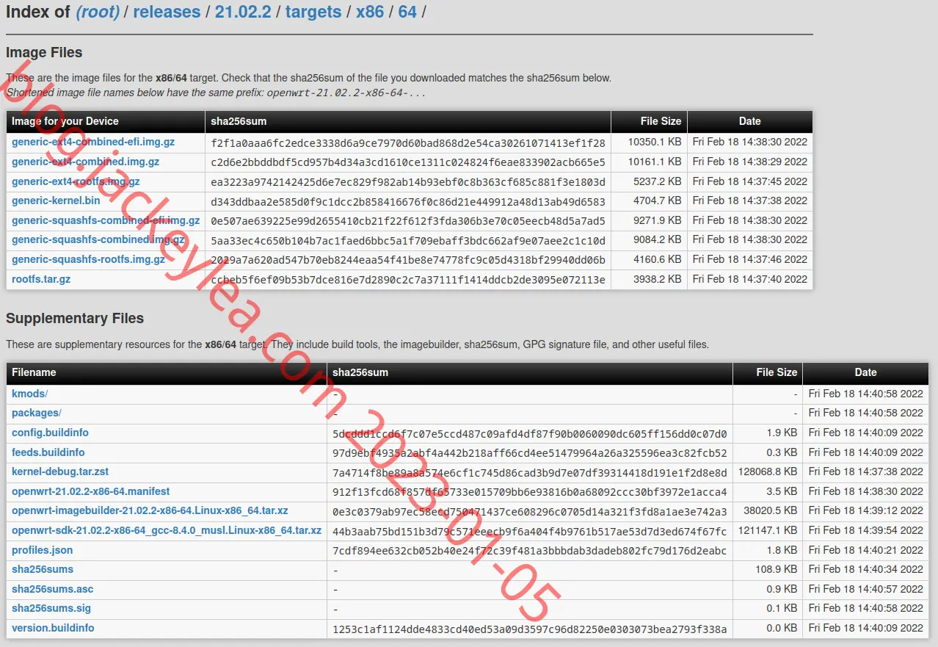Click the 10161.1 KB file size
This screenshot has height=647, width=938.
coord(655,162)
